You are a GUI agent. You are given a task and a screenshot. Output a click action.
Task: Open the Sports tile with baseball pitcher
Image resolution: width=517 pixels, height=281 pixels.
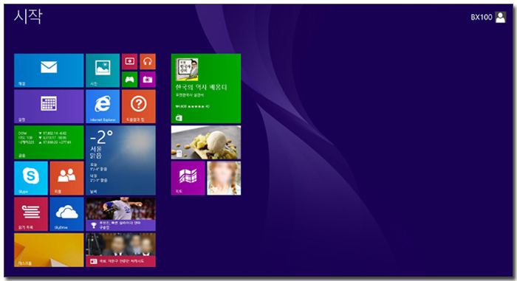[x=120, y=214]
